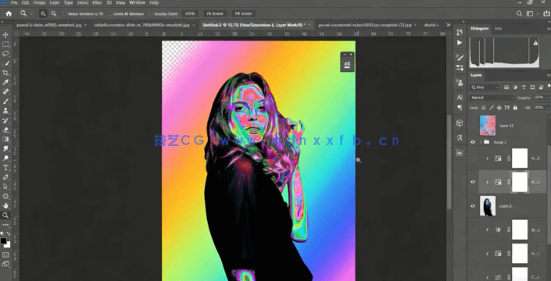Enable Resize Windows to Fit checkbox
Image resolution: width=551 pixels, height=281 pixels.
click(65, 14)
